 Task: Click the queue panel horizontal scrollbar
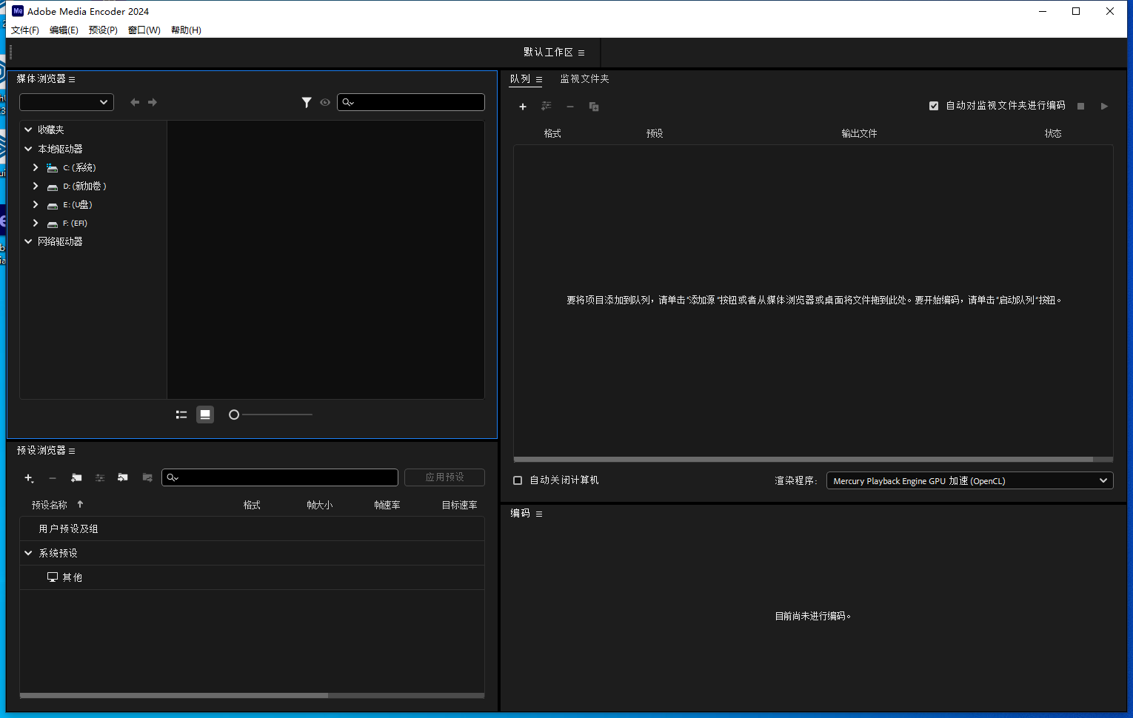803,460
